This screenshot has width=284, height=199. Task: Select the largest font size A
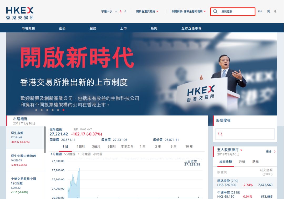(125, 11)
